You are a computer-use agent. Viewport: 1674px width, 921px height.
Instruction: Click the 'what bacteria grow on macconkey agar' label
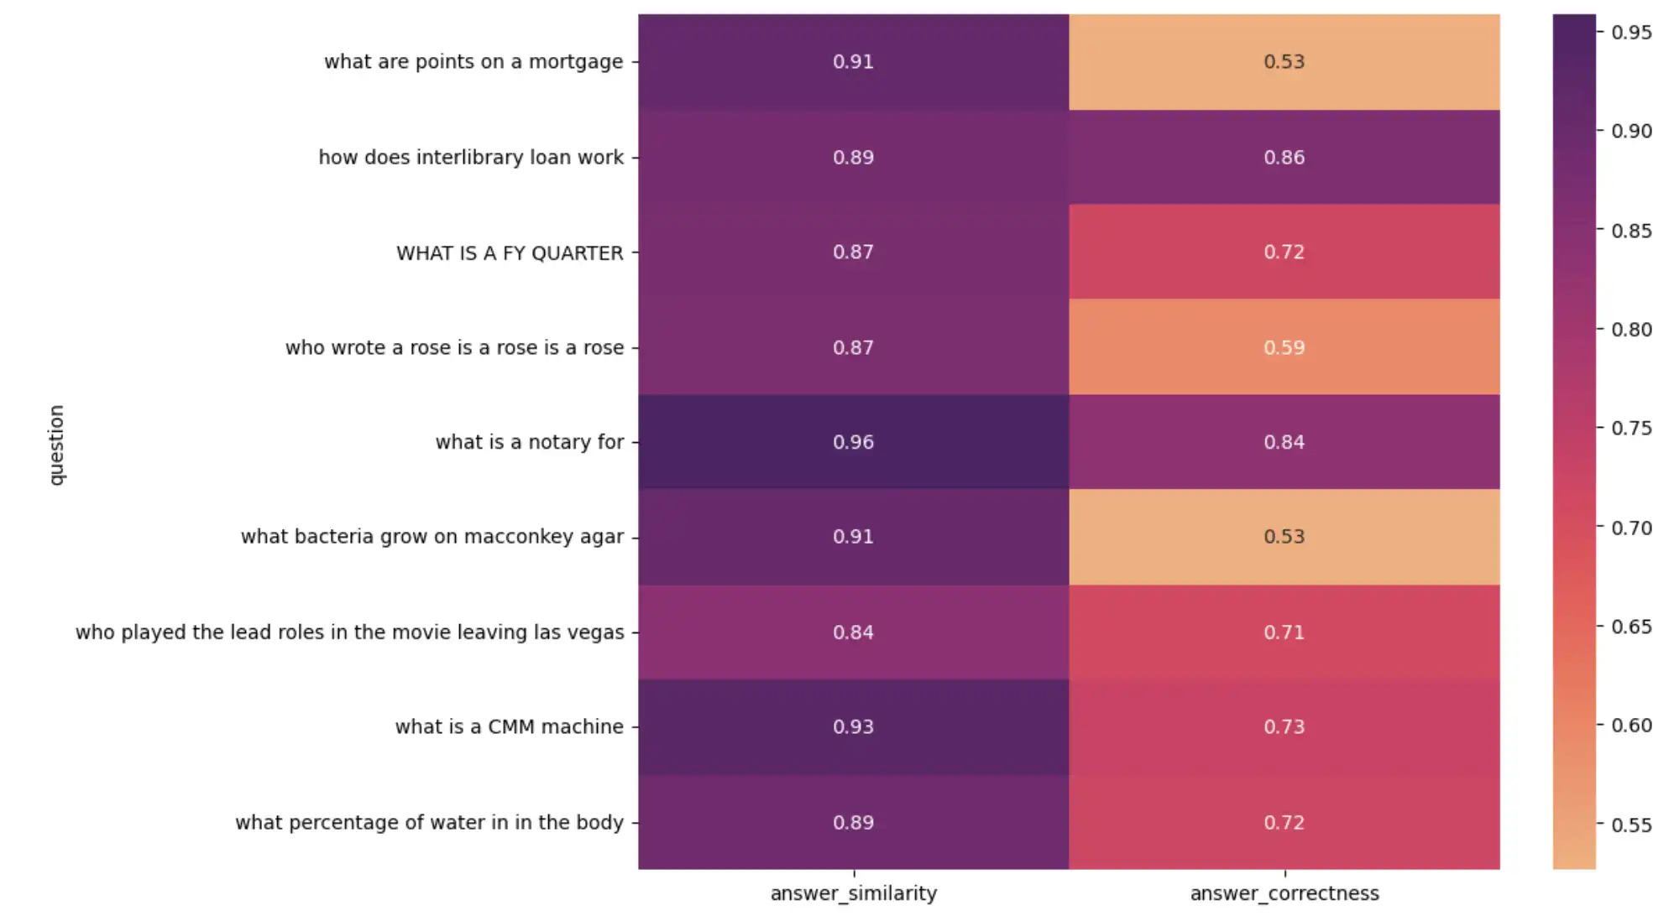click(432, 537)
